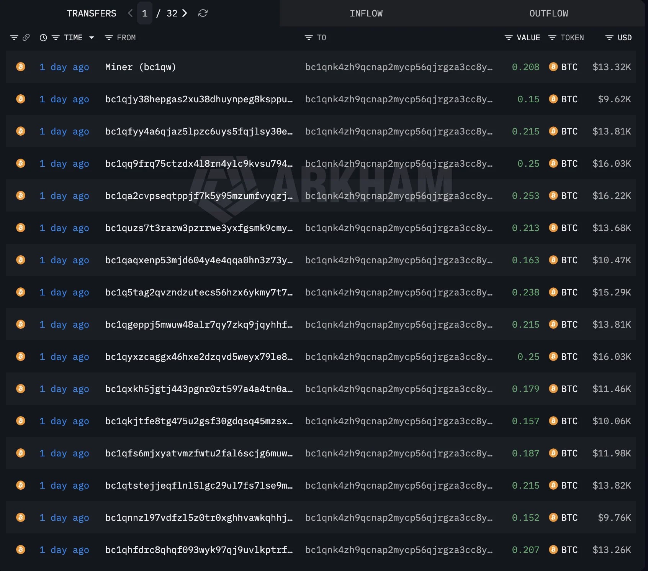The height and width of the screenshot is (571, 648).
Task: Switch to the OUTFLOW tab
Action: click(x=548, y=13)
